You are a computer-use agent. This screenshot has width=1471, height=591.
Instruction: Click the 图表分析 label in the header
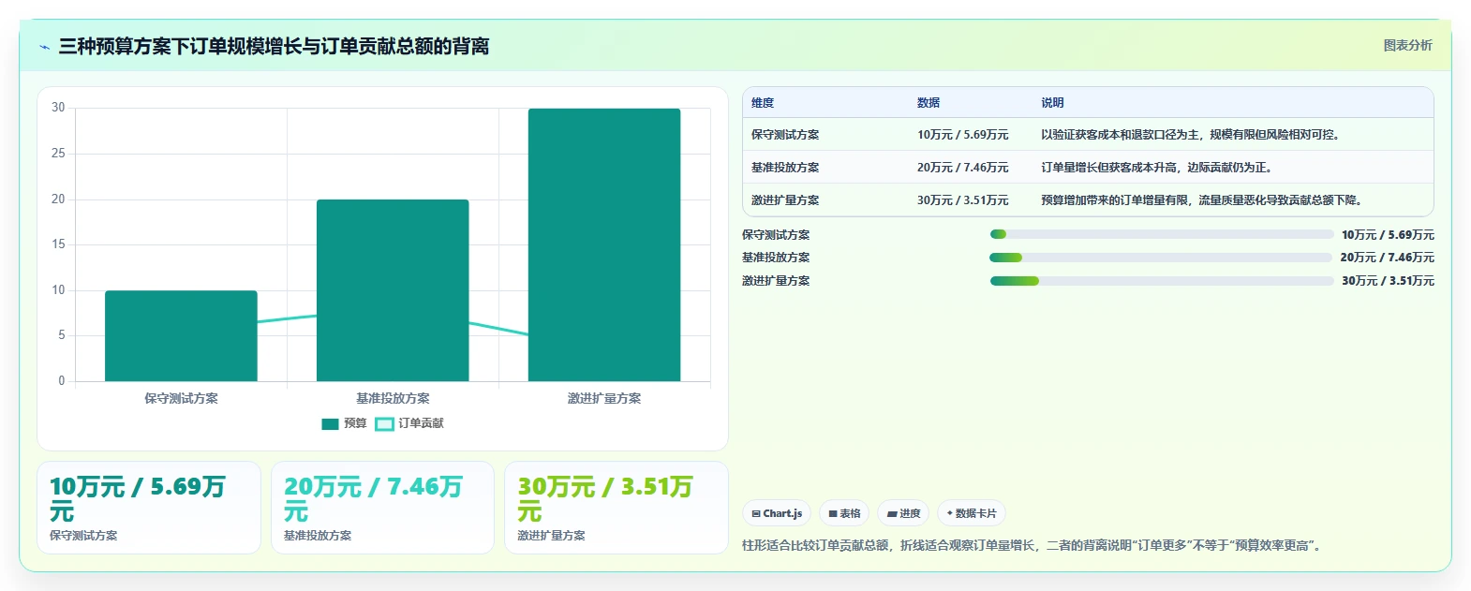pyautogui.click(x=1407, y=45)
